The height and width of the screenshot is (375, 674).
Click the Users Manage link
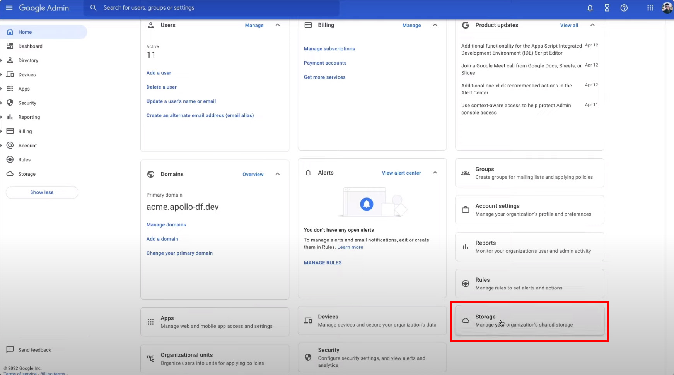coord(254,25)
